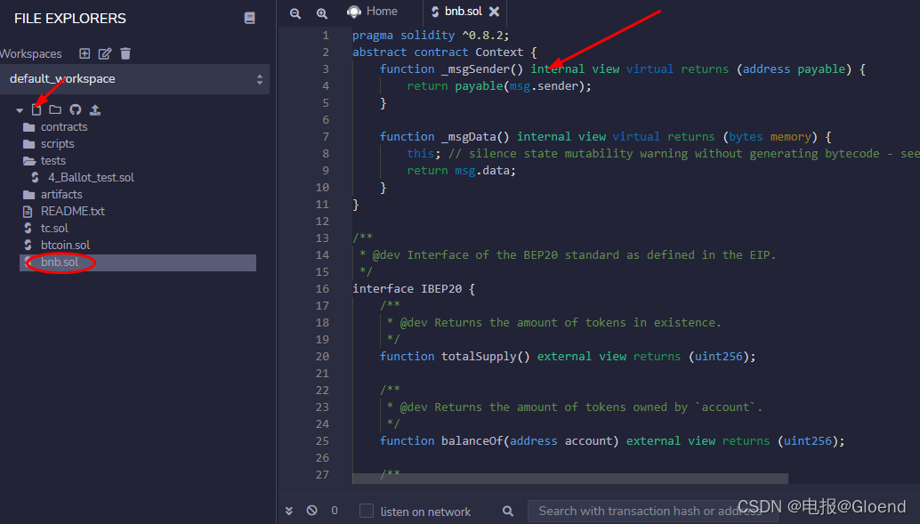Click the 'return msg.data;' code line
Image resolution: width=920 pixels, height=524 pixels.
(461, 171)
